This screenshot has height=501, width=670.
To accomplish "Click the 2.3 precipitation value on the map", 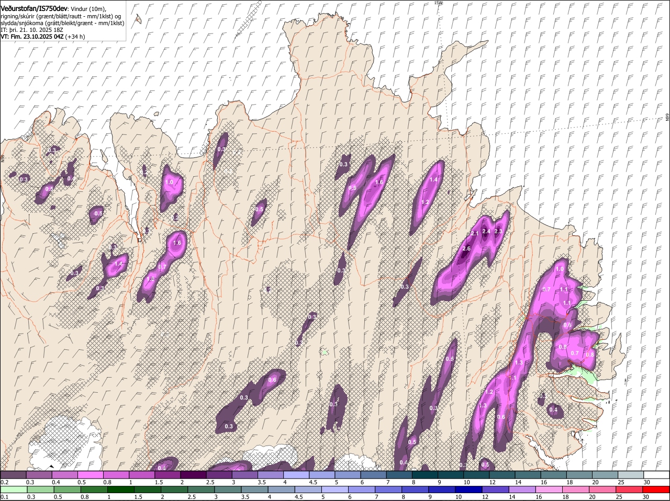I will [x=498, y=232].
